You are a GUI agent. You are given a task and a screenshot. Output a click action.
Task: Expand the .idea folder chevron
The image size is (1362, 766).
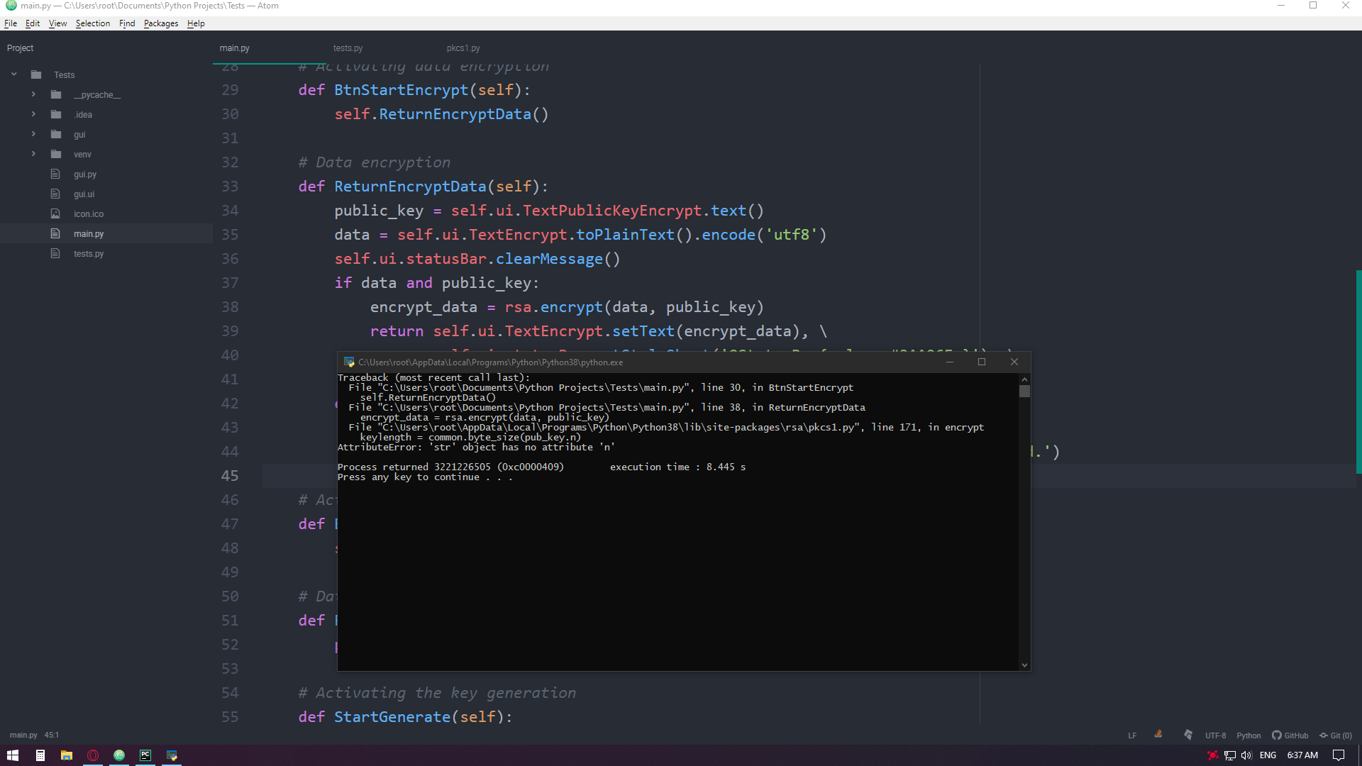pyautogui.click(x=33, y=114)
